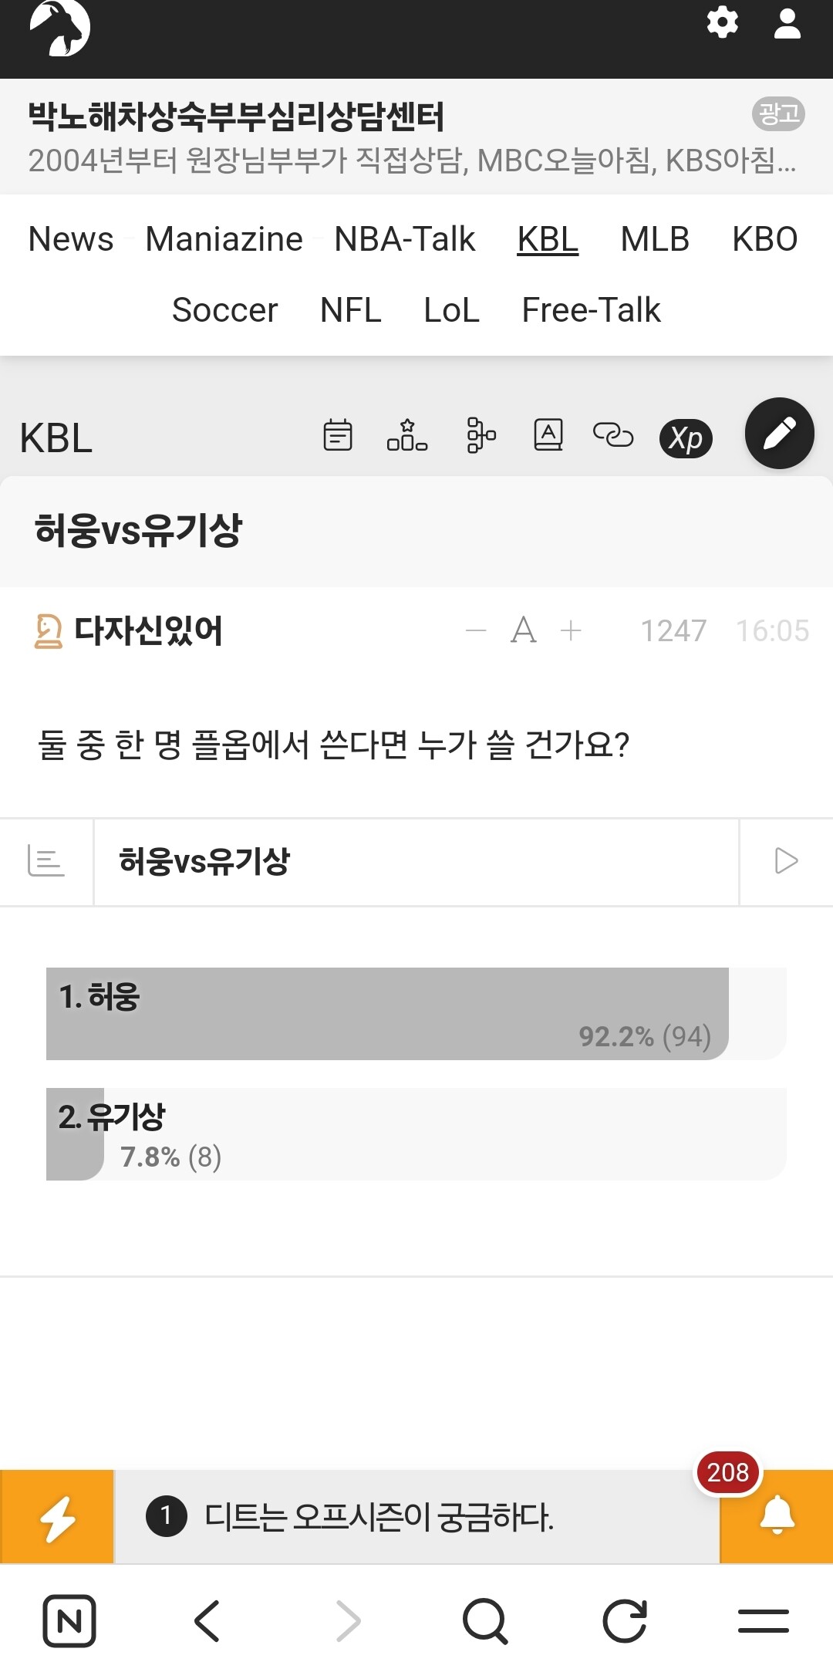Open the chain links icon
The width and height of the screenshot is (833, 1679).
[x=613, y=435]
